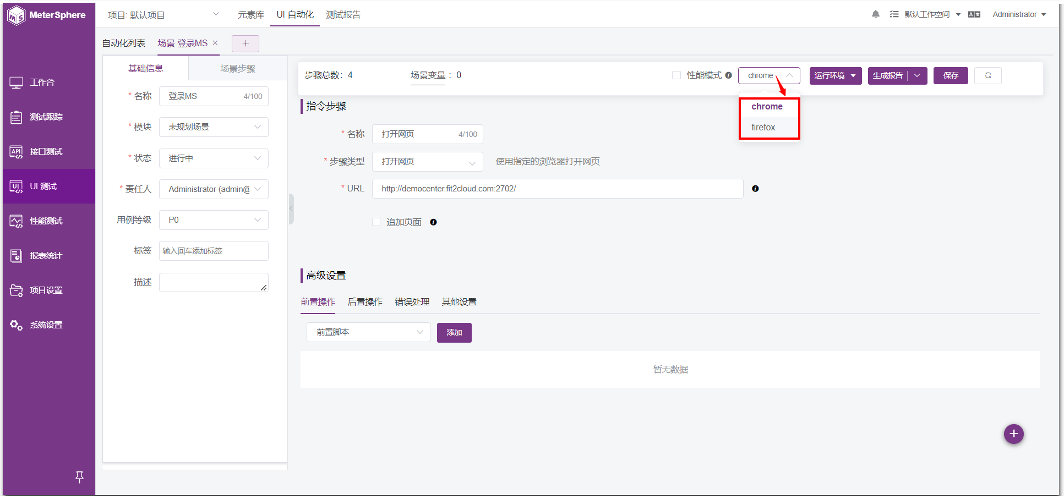Click the round floating plus button
The height and width of the screenshot is (500, 1064).
[x=1013, y=434]
